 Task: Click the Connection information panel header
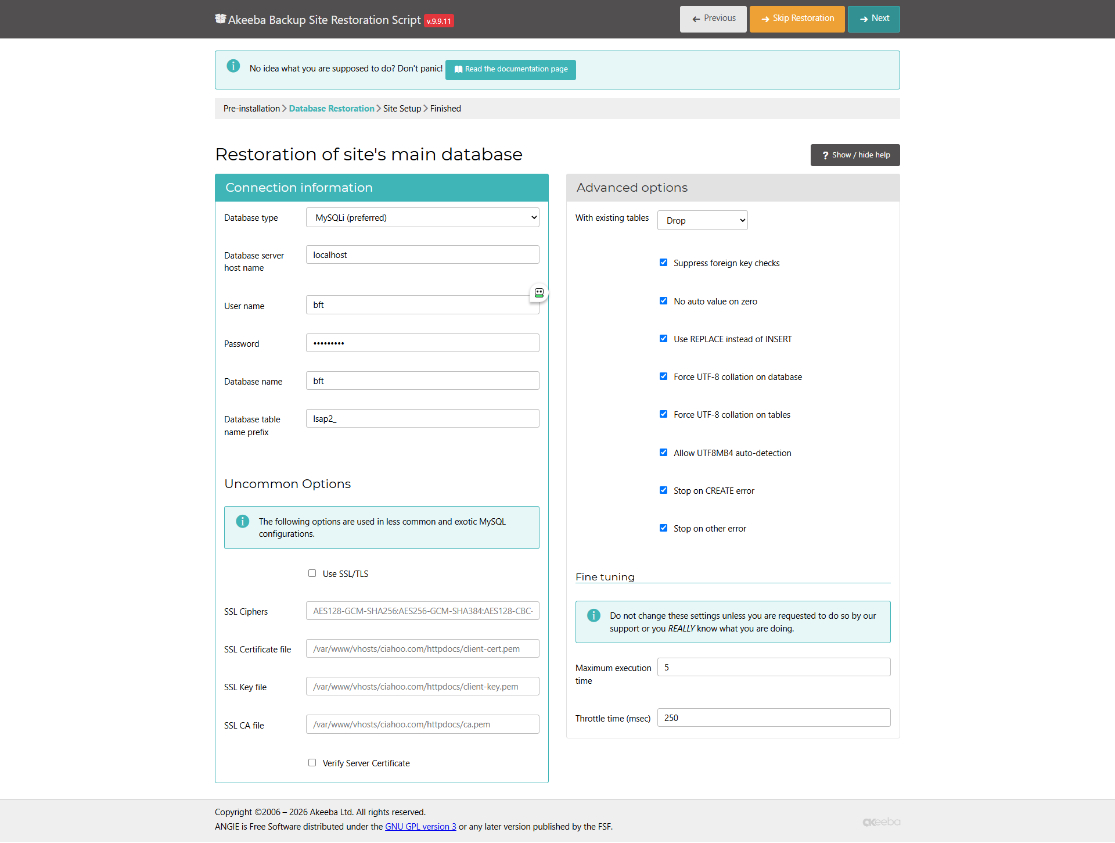[x=382, y=188]
